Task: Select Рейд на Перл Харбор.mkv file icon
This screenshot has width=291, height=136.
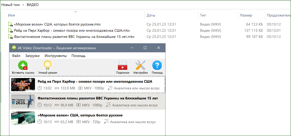Action: coord(10,31)
